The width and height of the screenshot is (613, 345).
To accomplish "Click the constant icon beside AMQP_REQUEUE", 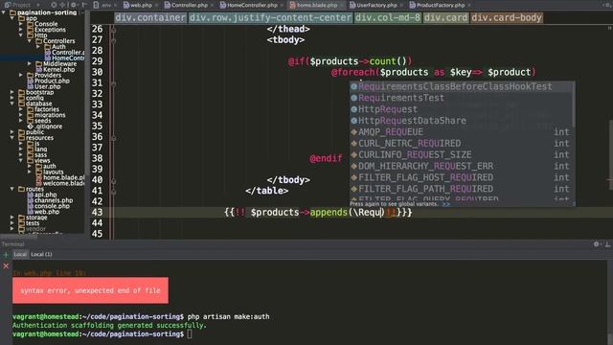I will [353, 132].
